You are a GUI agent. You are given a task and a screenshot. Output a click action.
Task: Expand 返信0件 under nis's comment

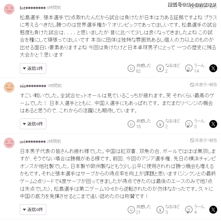click(33, 124)
